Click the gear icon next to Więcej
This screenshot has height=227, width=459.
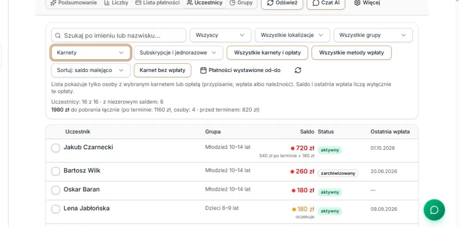point(357,3)
